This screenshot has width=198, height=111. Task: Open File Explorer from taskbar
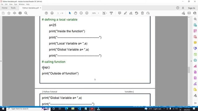coord(73,109)
